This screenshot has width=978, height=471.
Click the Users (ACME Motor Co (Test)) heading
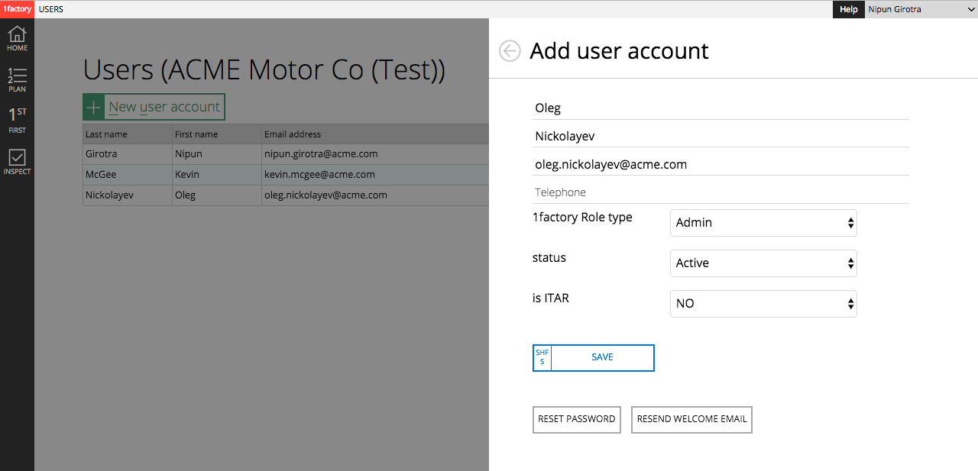tap(264, 70)
